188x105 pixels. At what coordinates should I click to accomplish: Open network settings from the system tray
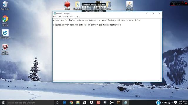[169, 102]
